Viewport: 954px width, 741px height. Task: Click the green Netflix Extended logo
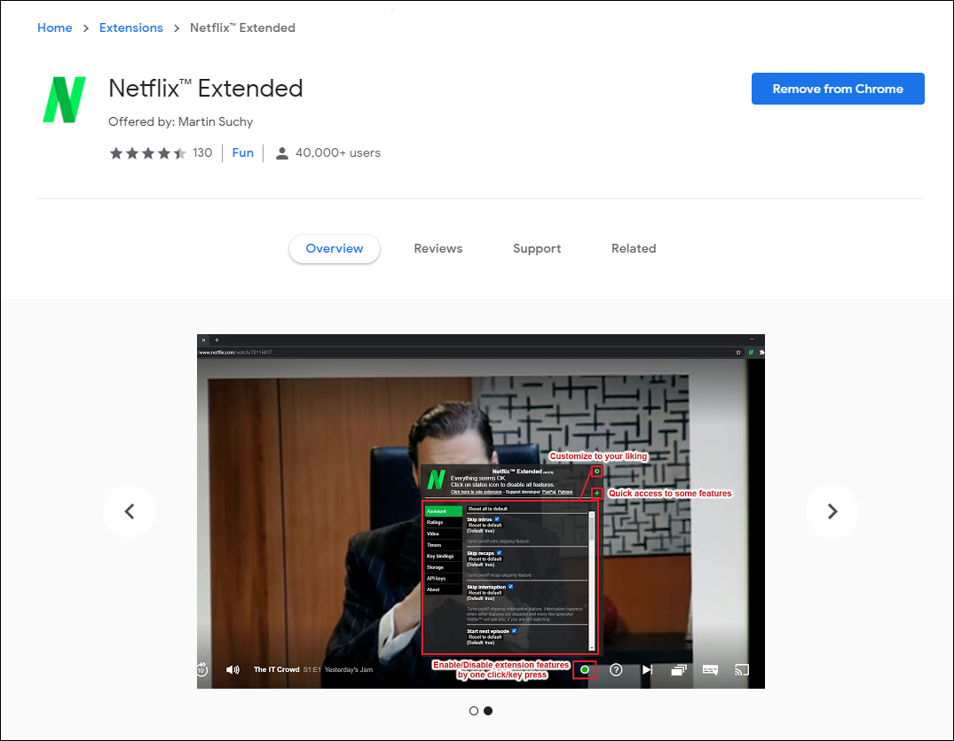click(65, 99)
